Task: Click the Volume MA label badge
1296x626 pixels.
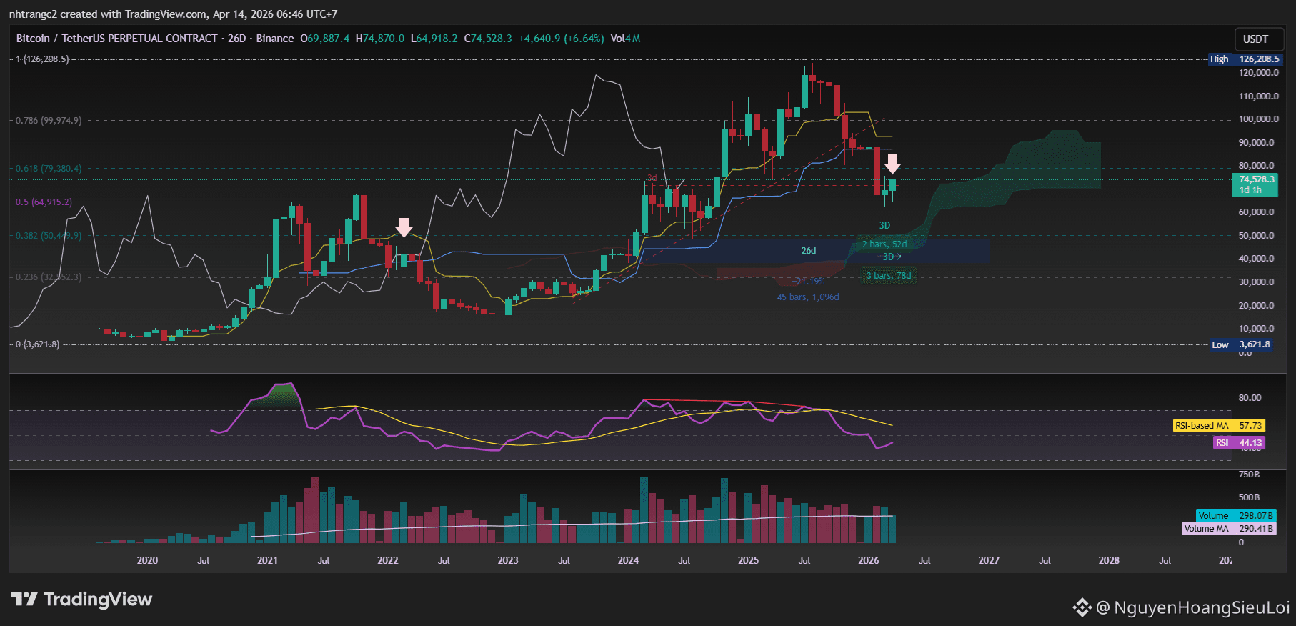Action: point(1207,529)
